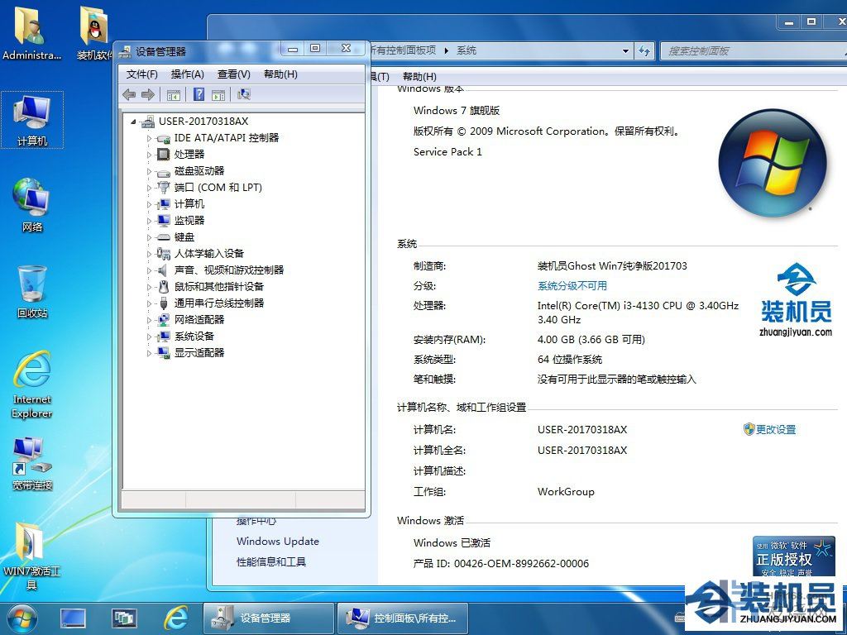Click show/hide console tree toolbar icon
Image resolution: width=847 pixels, height=635 pixels.
coord(174,95)
